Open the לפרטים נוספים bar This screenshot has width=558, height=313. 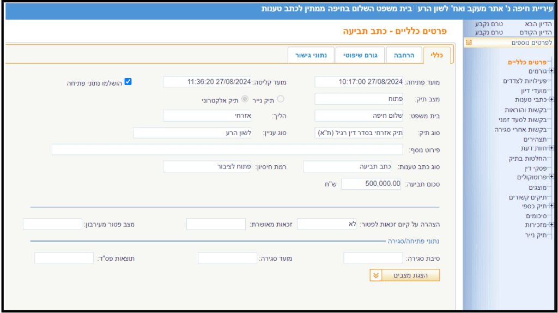pos(509,43)
